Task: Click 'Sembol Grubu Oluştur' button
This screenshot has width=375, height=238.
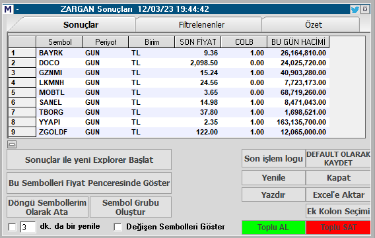Action: tap(131, 207)
